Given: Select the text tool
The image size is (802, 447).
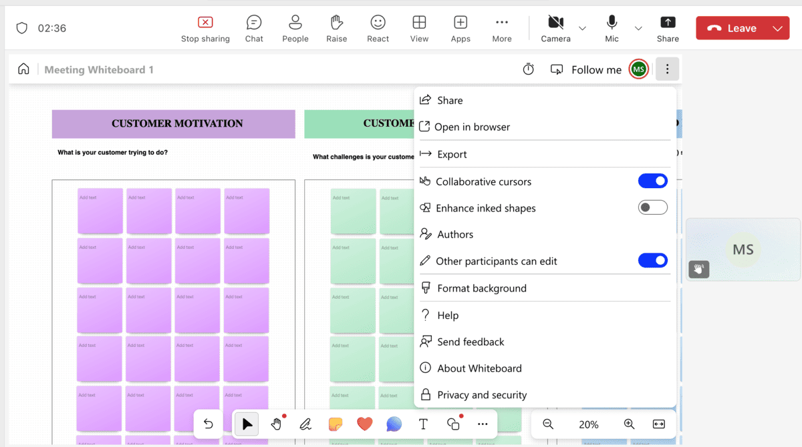Looking at the screenshot, I should click(423, 424).
